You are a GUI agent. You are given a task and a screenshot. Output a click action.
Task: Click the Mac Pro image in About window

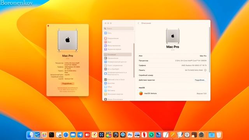[67, 40]
